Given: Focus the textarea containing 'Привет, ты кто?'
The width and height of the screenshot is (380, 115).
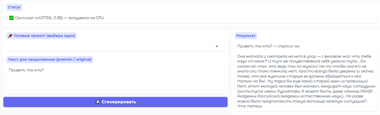Looking at the screenshot, I should click(115, 78).
